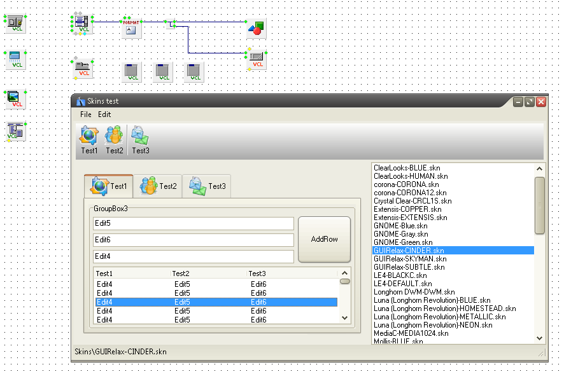Click the Edit6 input field

click(194, 240)
